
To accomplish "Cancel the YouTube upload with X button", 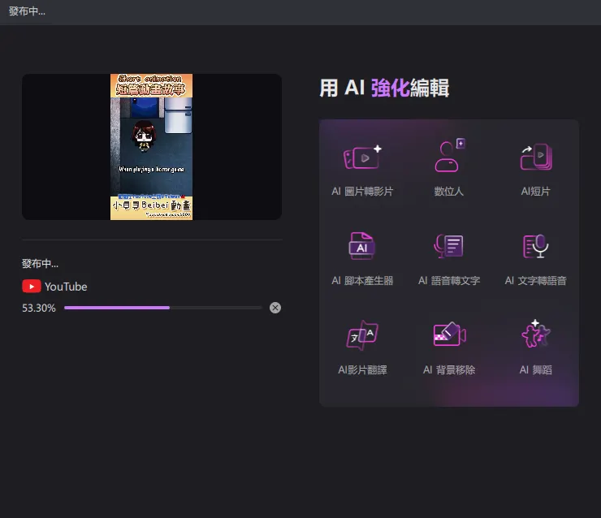I will [275, 308].
